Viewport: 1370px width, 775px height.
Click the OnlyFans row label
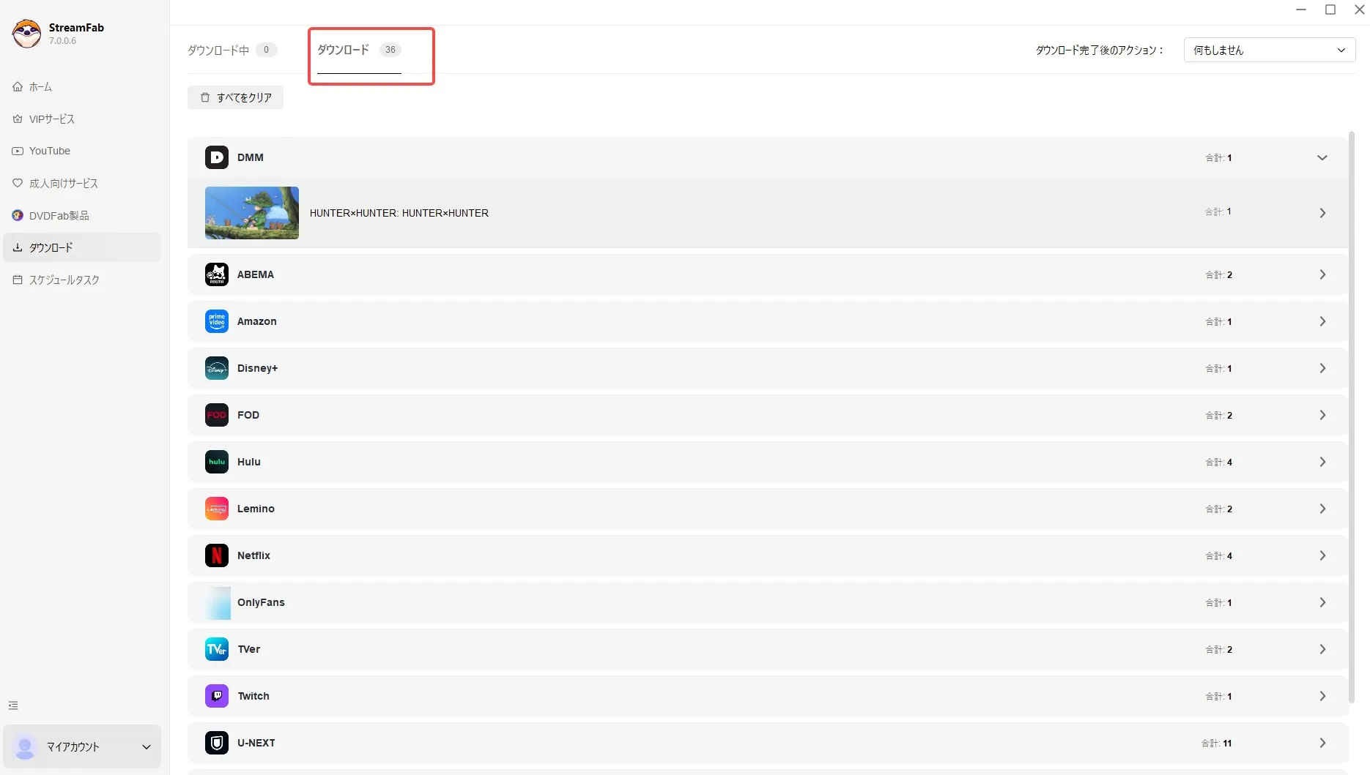(261, 602)
